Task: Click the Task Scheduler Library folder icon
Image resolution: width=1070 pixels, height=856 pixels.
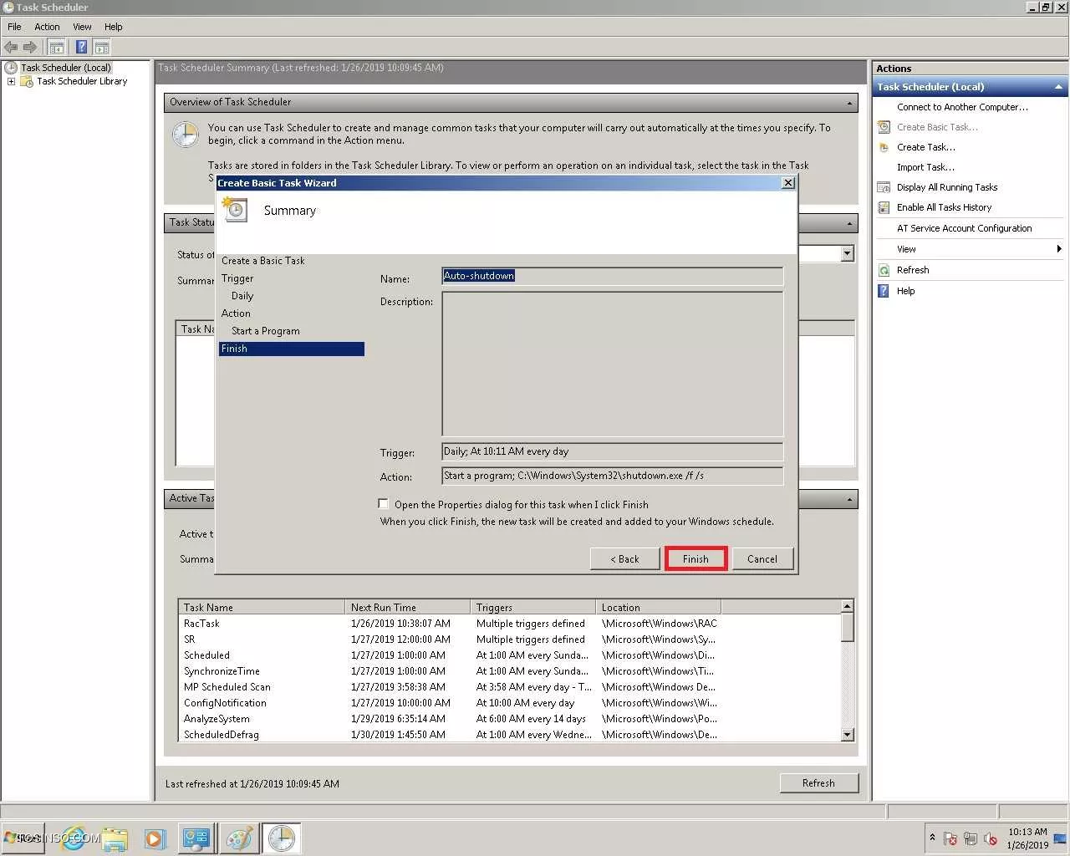Action: coord(27,82)
